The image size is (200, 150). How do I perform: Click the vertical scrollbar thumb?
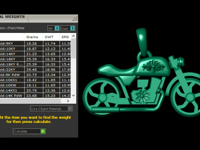[x=73, y=48]
